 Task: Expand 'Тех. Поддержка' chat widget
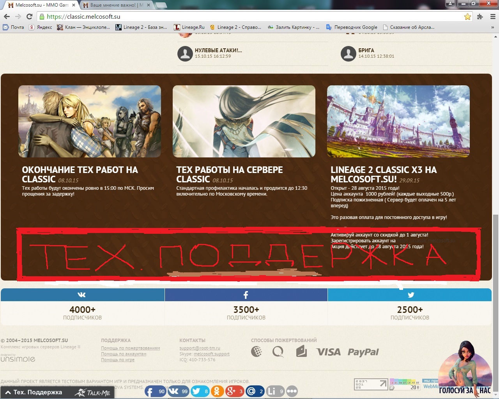pos(35,392)
